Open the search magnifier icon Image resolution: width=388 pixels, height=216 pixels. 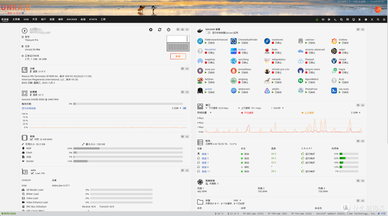(x=378, y=19)
